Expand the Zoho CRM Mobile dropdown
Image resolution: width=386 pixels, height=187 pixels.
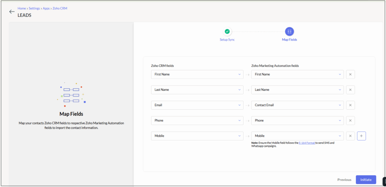197,136
